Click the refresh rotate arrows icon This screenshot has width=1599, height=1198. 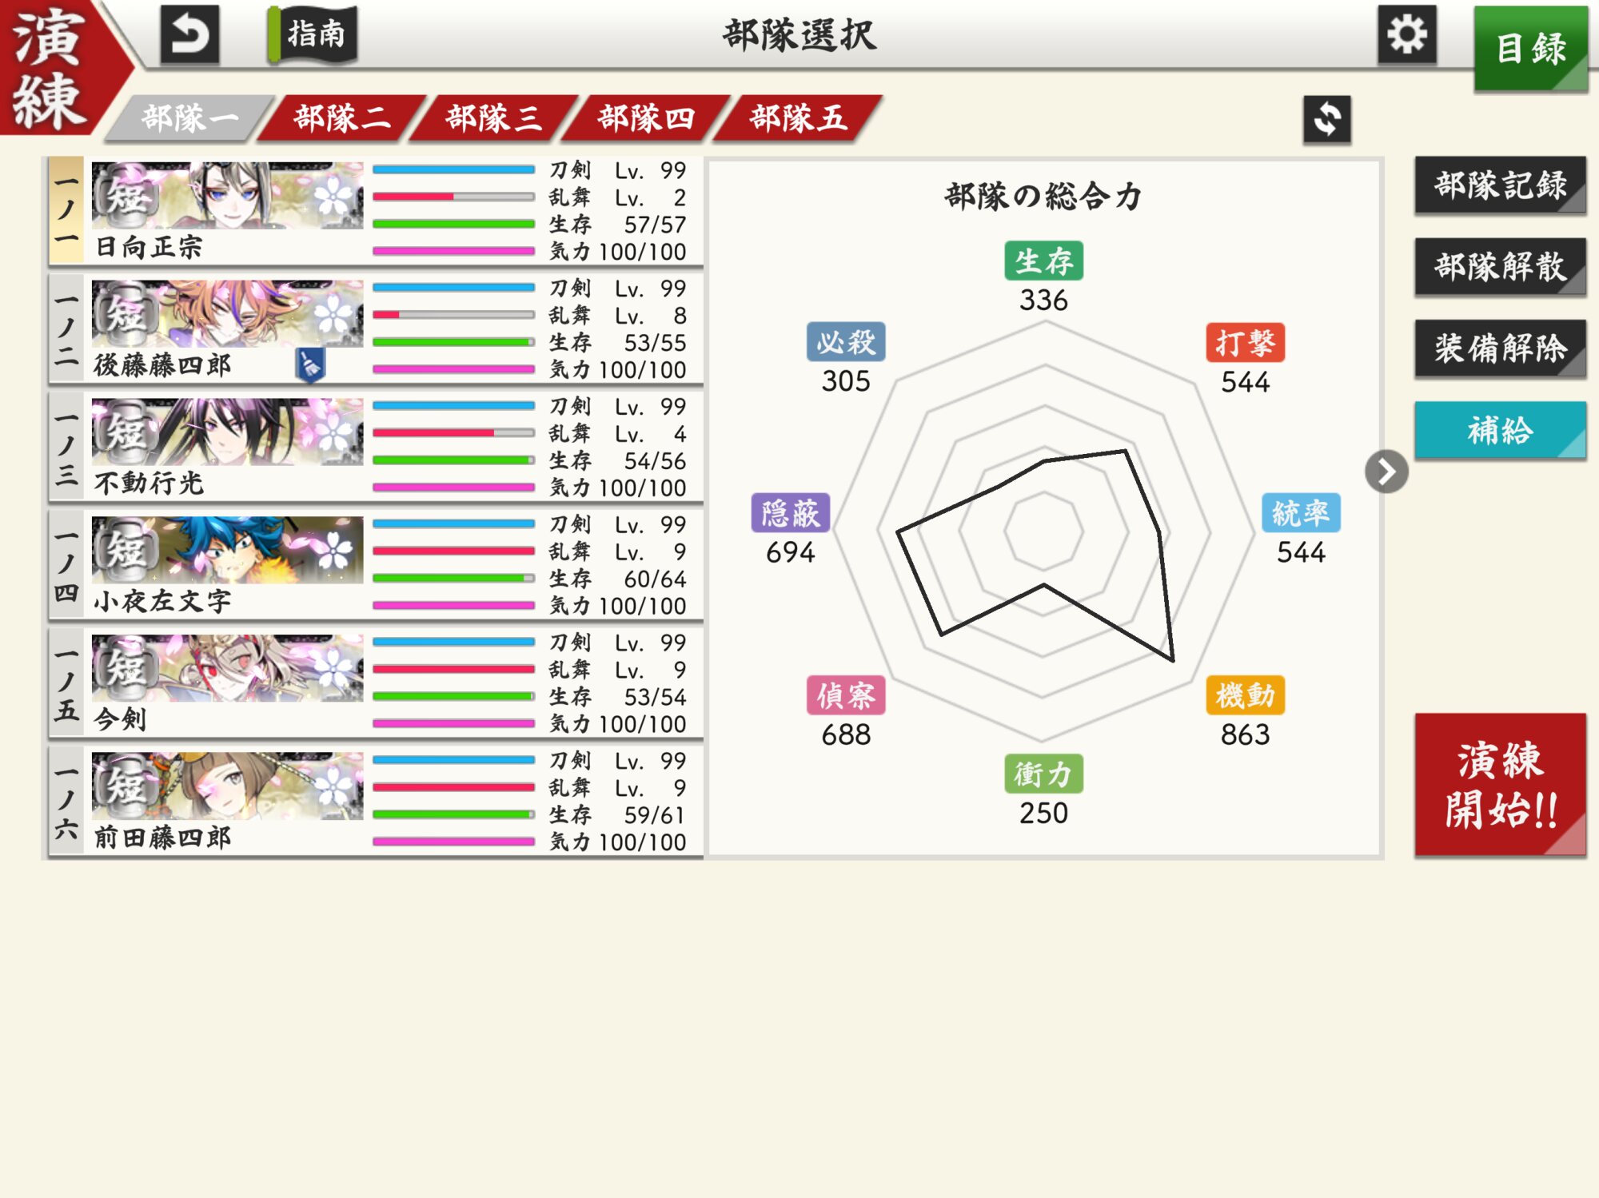tap(1327, 120)
